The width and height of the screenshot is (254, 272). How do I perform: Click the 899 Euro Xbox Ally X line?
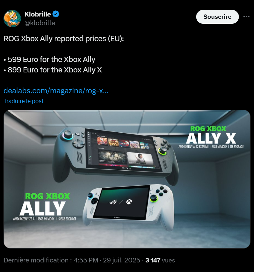(x=53, y=70)
